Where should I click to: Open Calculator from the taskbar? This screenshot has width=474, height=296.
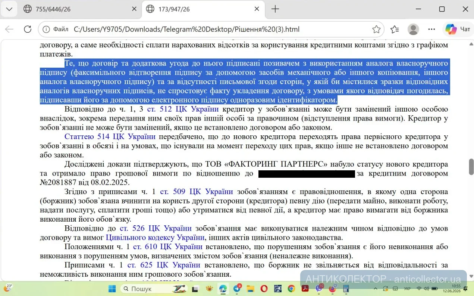tap(346, 289)
